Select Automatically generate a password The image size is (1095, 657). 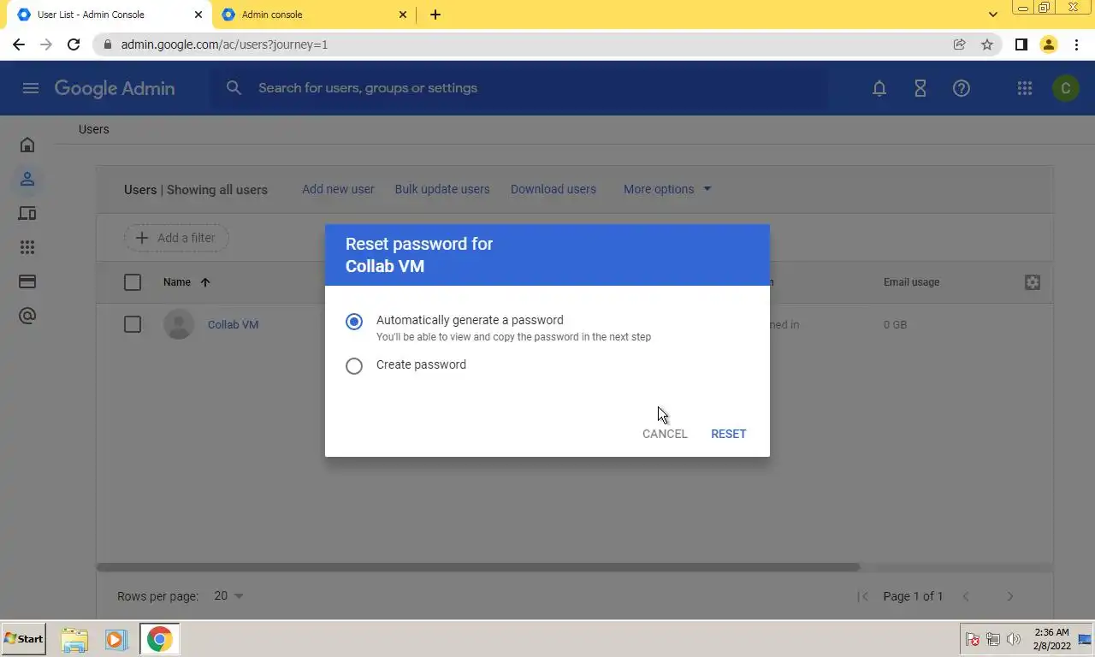click(354, 322)
